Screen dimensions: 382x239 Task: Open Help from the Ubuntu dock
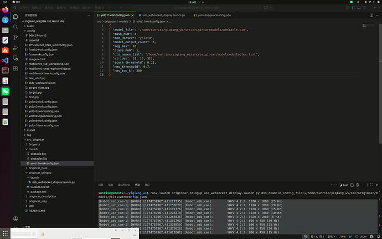(5, 20)
